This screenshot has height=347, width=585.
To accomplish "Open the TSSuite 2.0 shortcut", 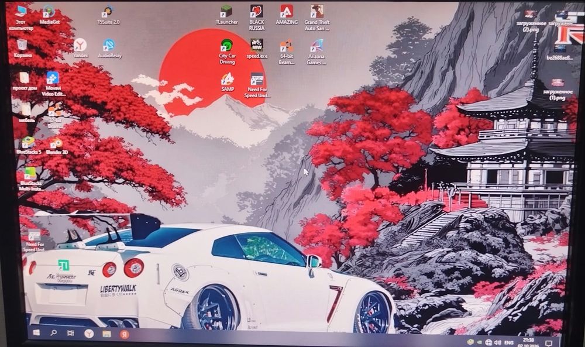I will pos(108,15).
